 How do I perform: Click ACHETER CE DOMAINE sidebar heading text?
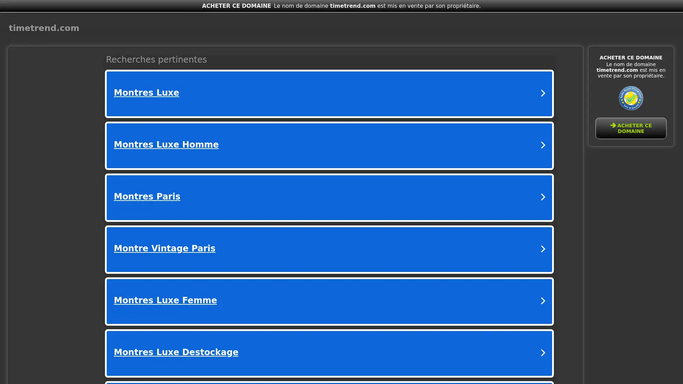click(631, 58)
